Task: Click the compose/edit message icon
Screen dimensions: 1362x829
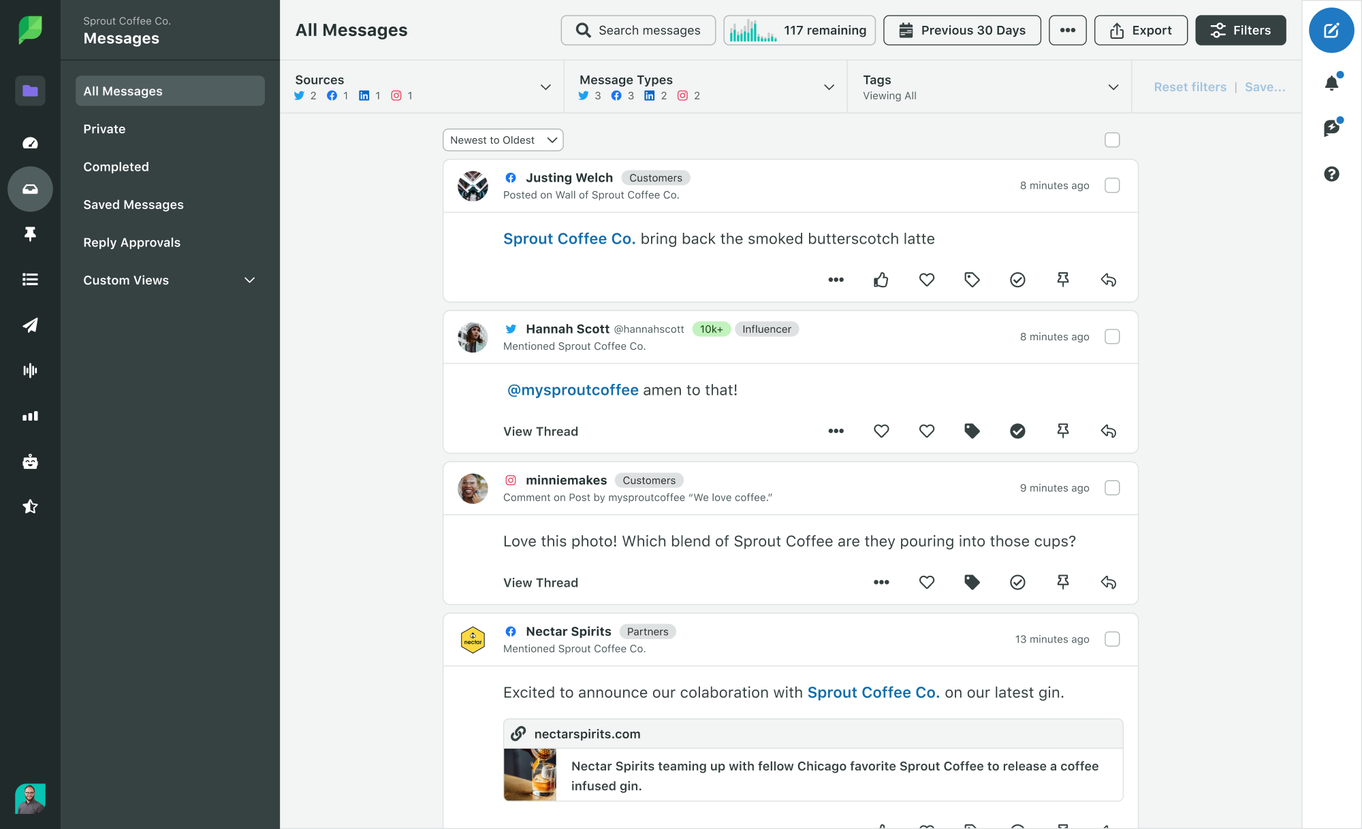Action: pos(1332,30)
